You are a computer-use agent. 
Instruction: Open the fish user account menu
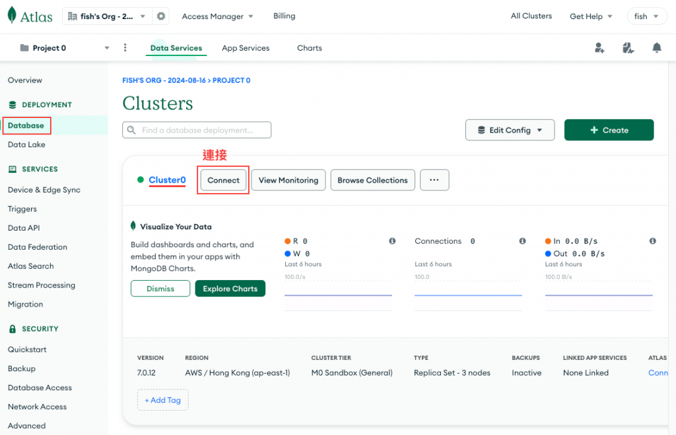coord(647,16)
